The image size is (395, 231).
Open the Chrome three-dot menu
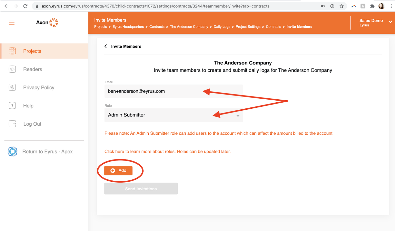391,6
